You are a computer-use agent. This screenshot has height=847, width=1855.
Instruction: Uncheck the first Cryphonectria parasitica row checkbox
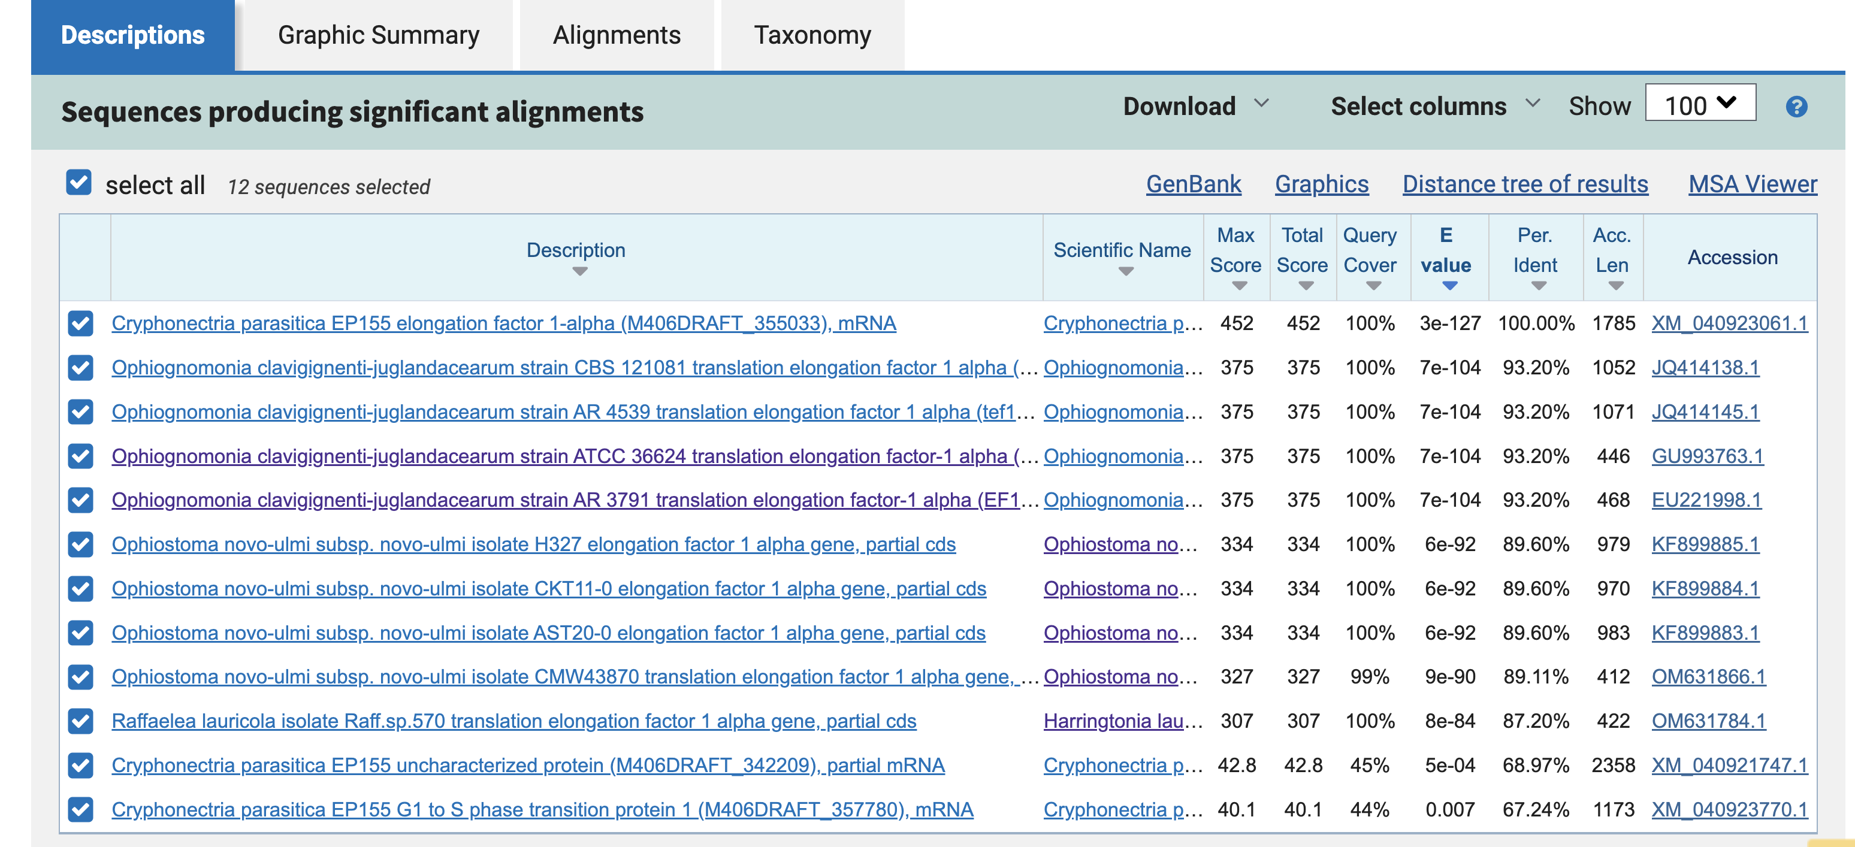pos(81,324)
